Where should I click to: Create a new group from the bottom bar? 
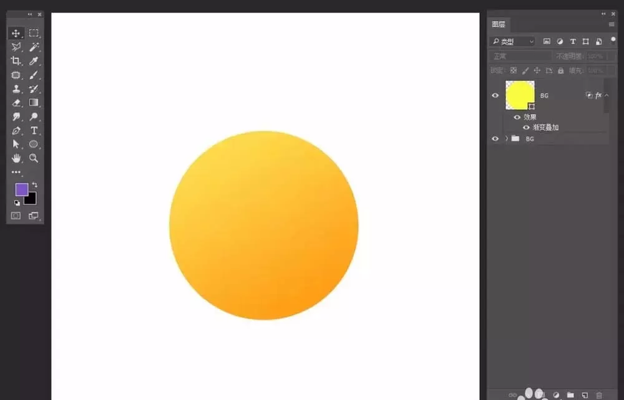coord(570,395)
